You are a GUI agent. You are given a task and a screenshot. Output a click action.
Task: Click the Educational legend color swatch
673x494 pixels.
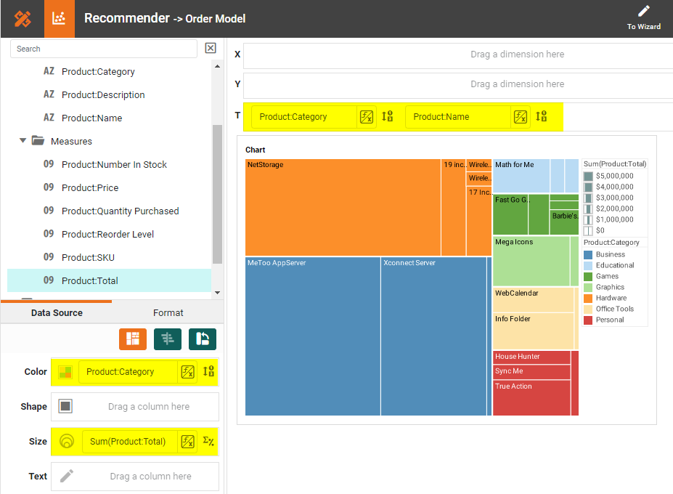(x=588, y=265)
